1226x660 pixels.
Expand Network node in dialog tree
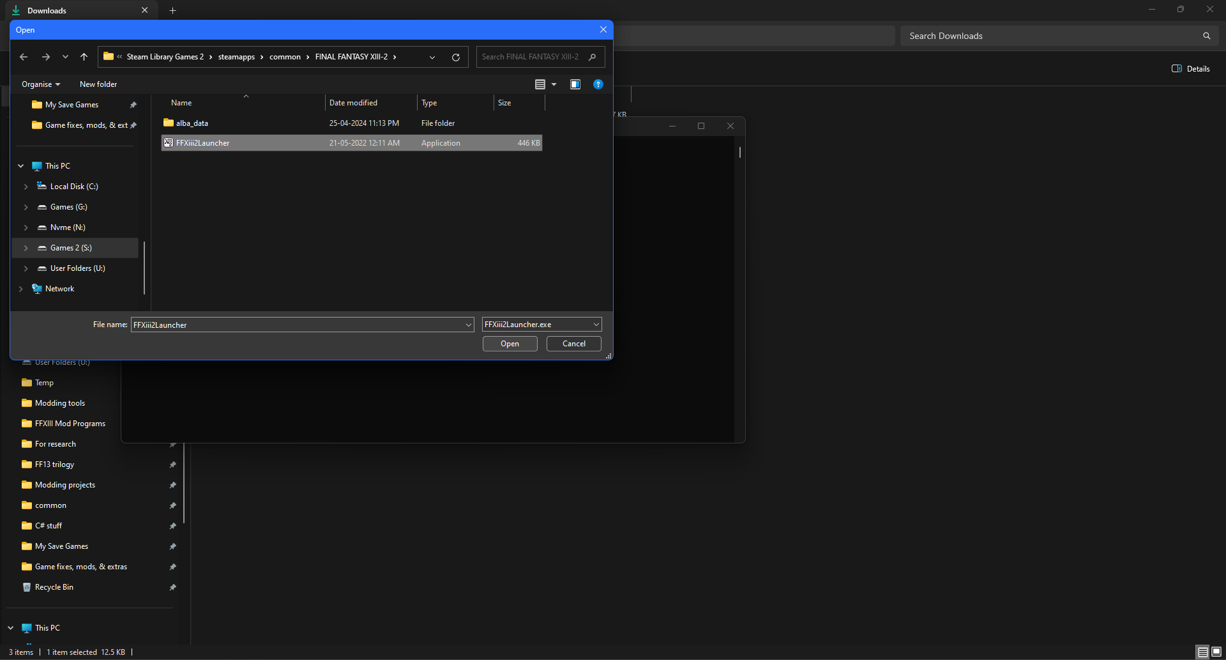[x=21, y=289]
